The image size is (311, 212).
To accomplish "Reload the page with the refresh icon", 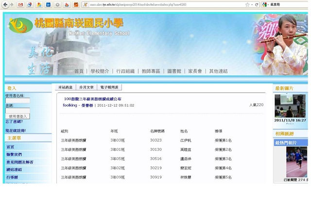I will pyautogui.click(x=257, y=4).
